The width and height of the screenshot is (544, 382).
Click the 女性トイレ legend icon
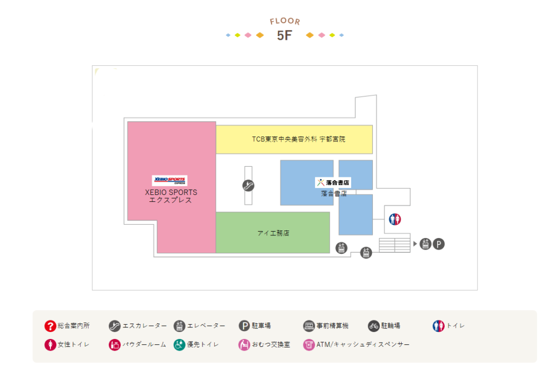pyautogui.click(x=50, y=345)
